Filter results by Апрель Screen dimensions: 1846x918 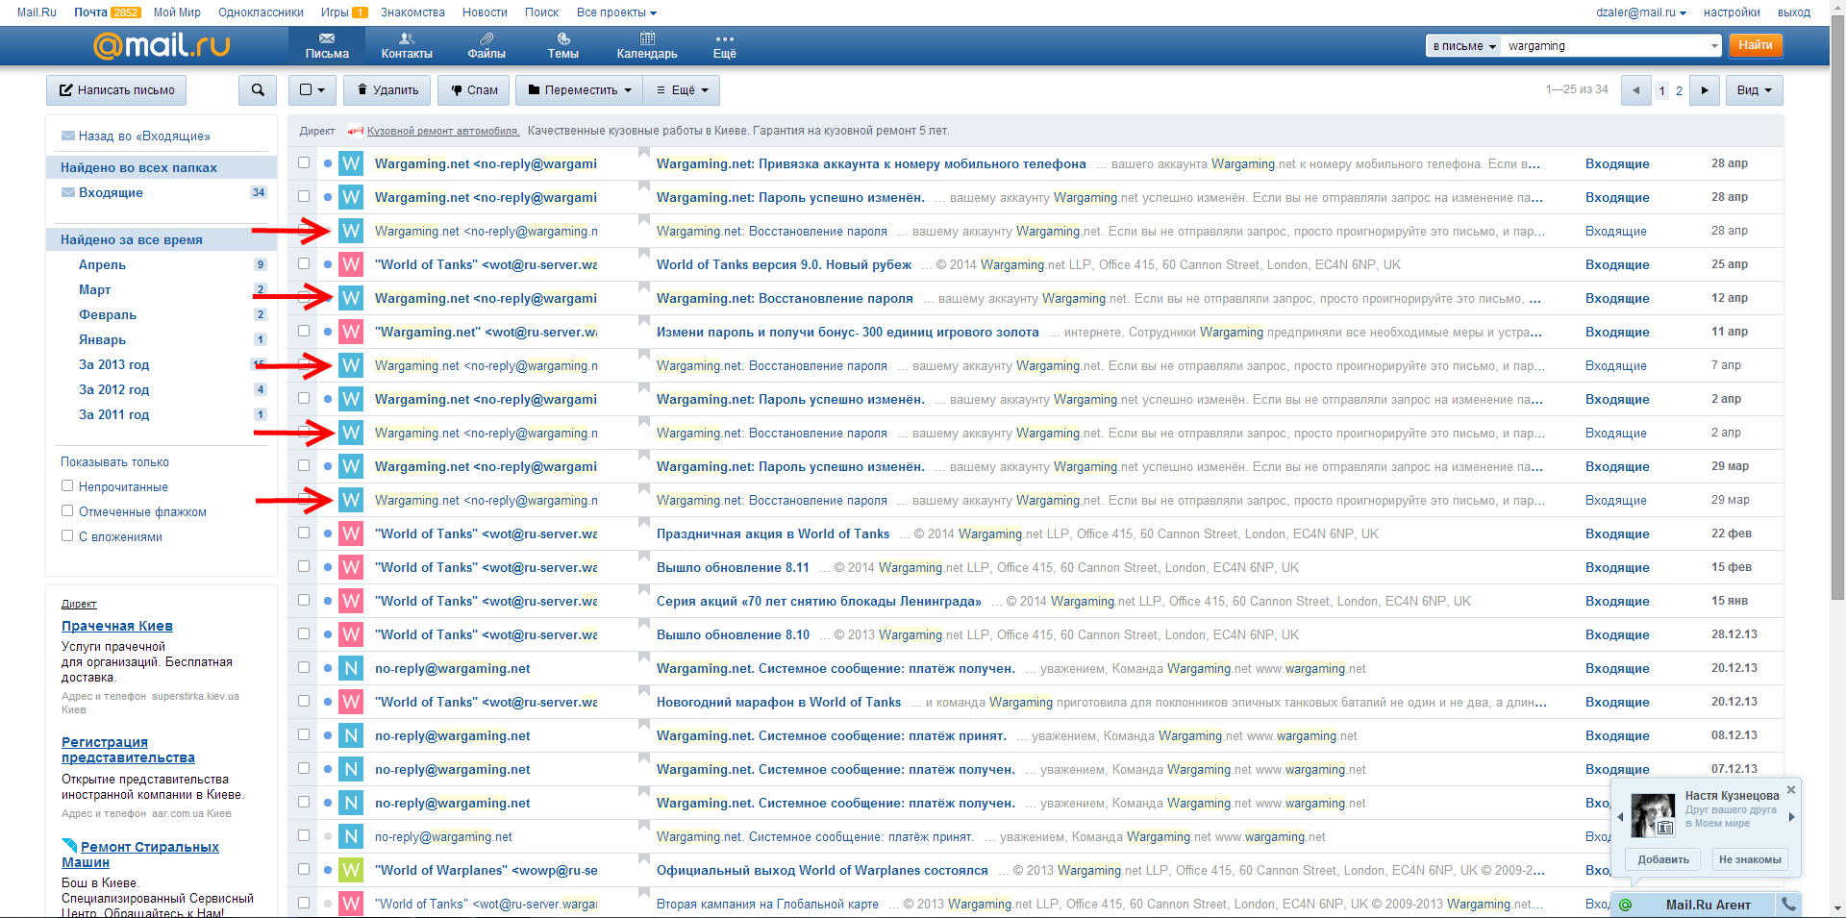point(102,264)
